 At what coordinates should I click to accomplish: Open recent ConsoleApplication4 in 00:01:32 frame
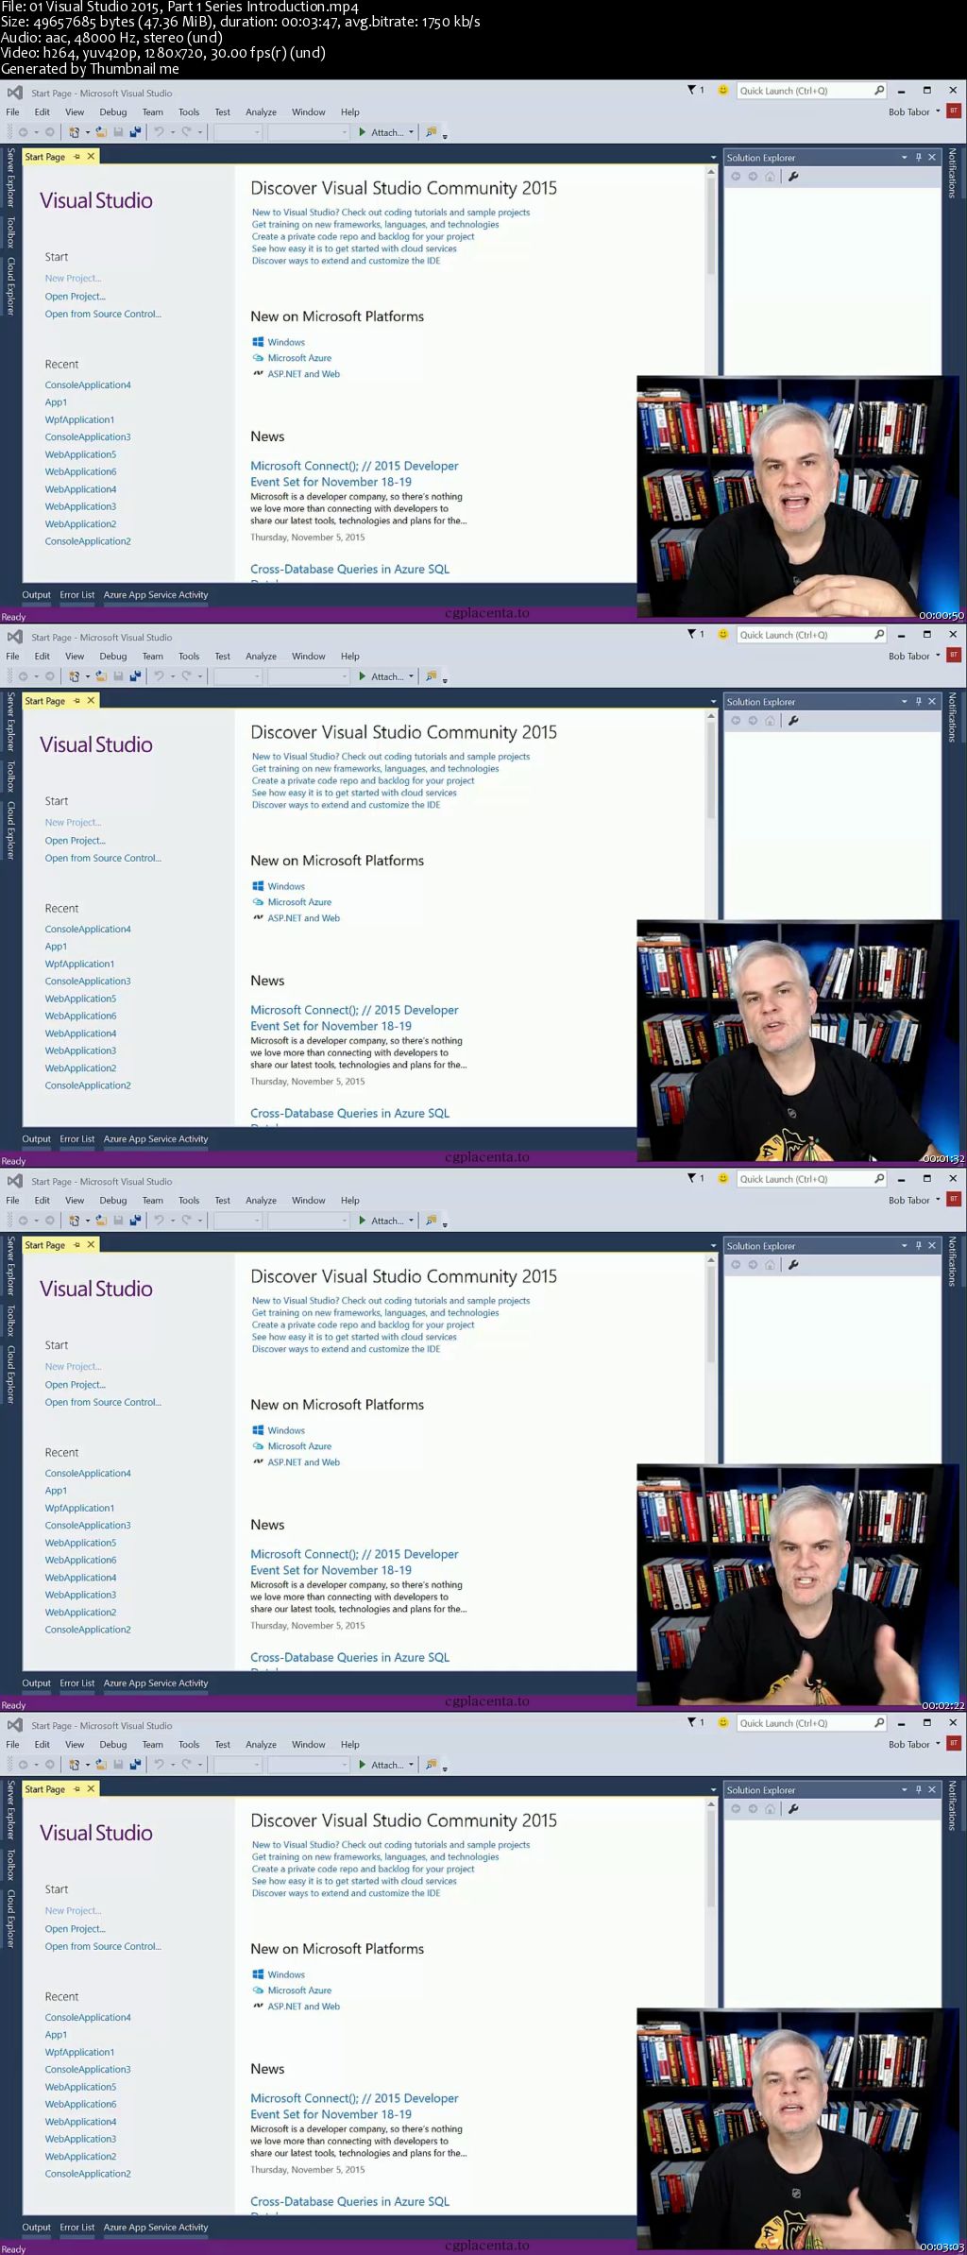tap(88, 929)
